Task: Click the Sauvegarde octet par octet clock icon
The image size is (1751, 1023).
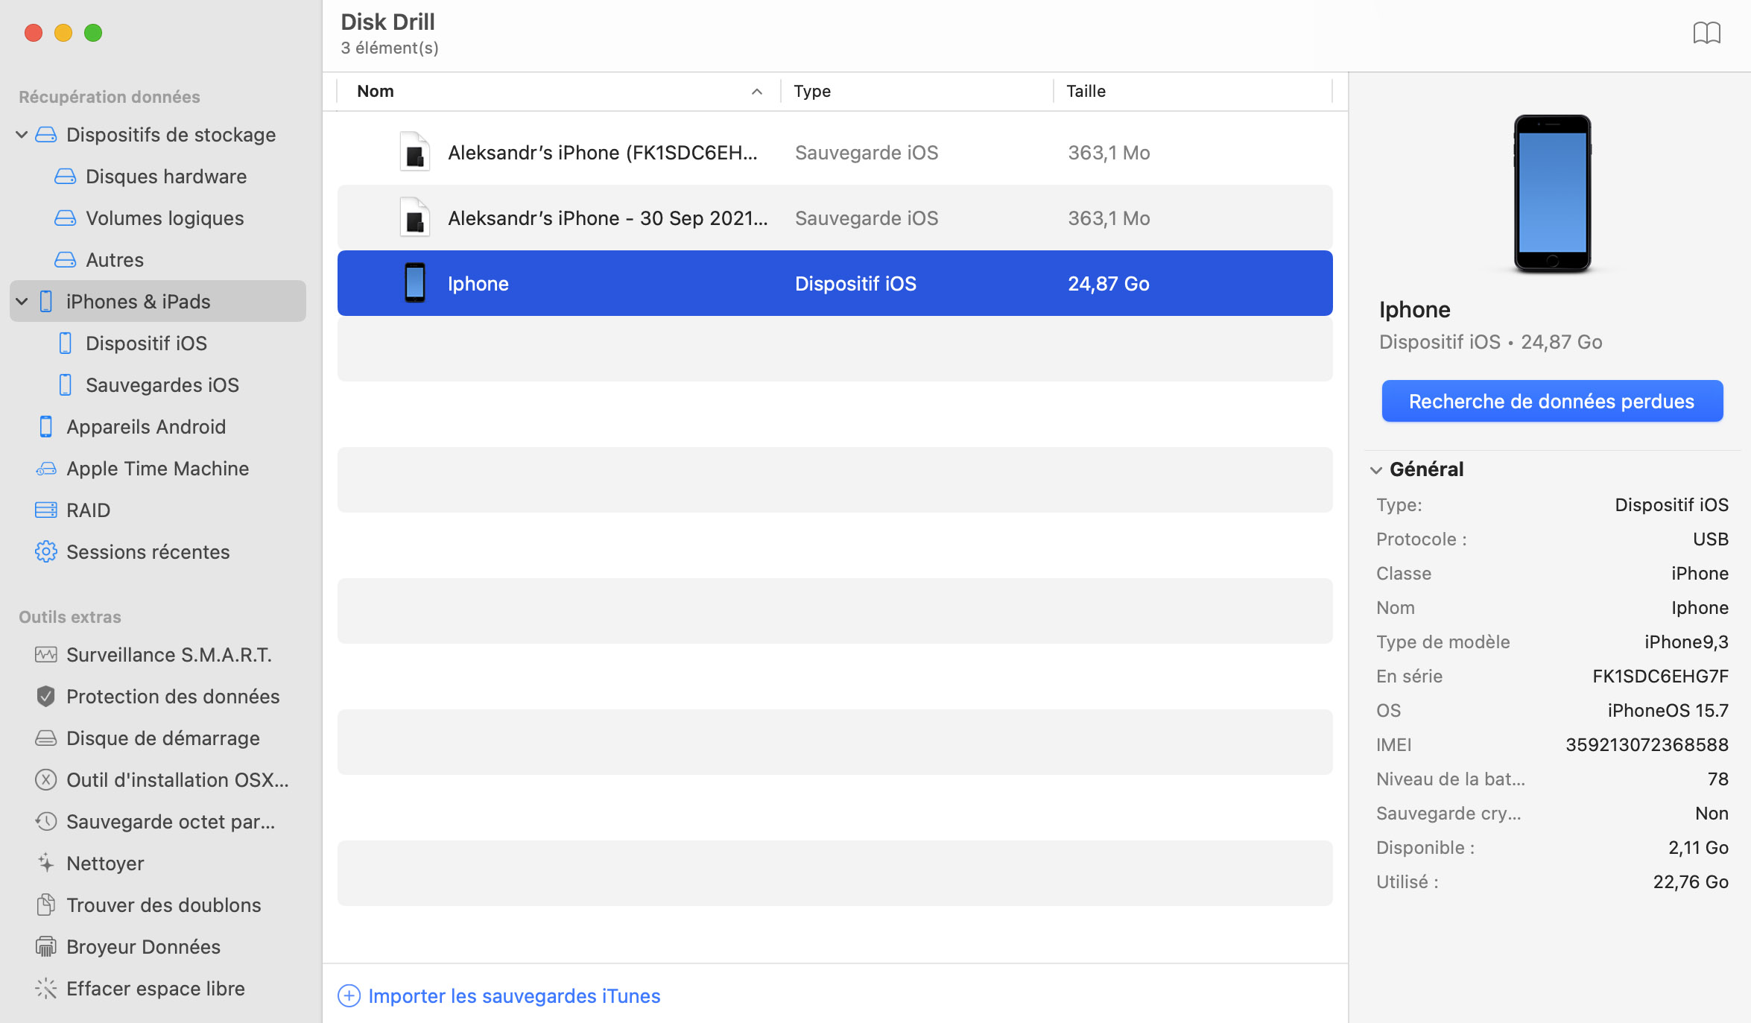Action: click(x=46, y=822)
